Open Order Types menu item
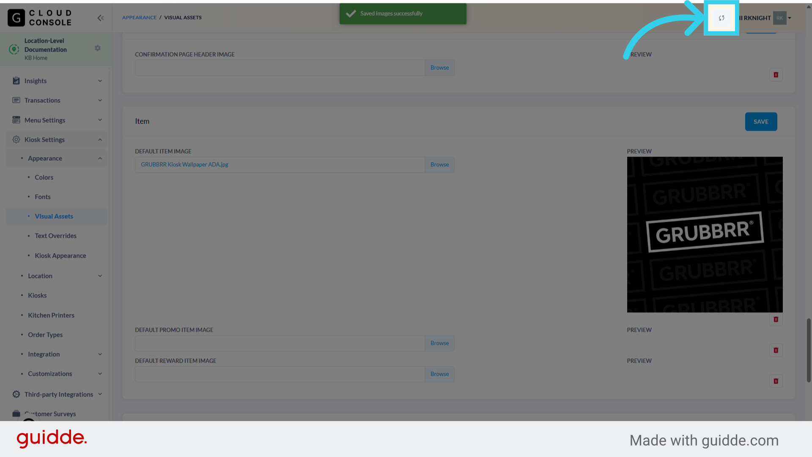This screenshot has height=457, width=812. 45,335
